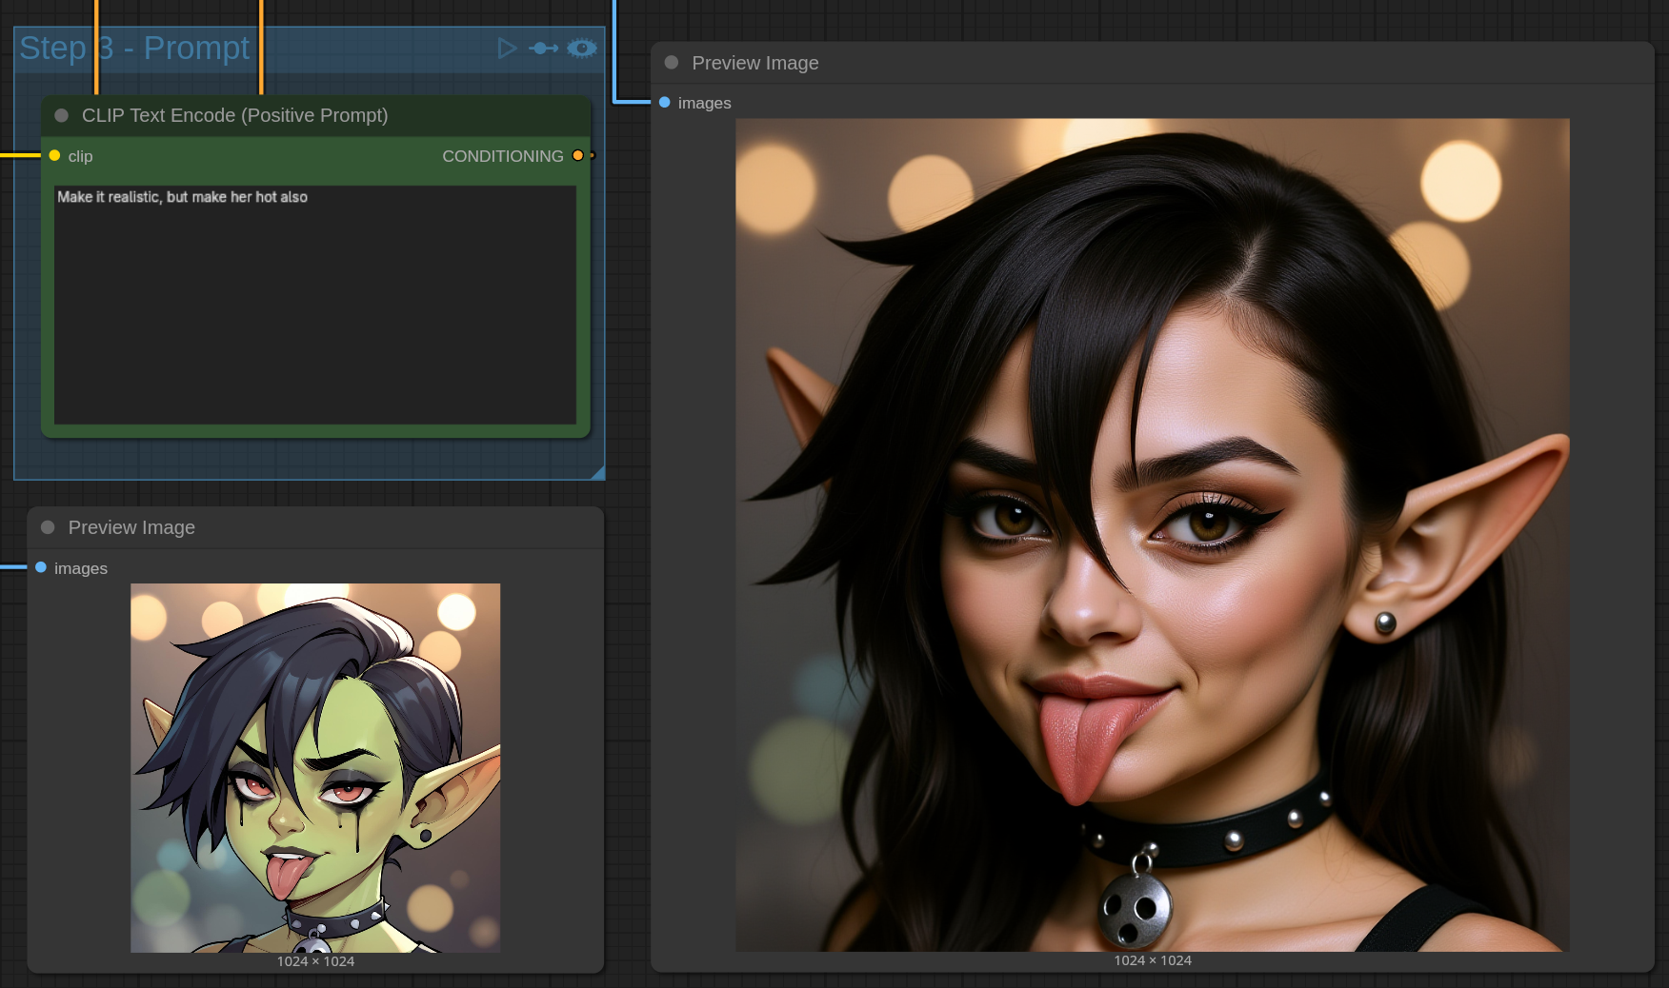
Task: Click the small preview's images input connector
Action: click(x=41, y=567)
